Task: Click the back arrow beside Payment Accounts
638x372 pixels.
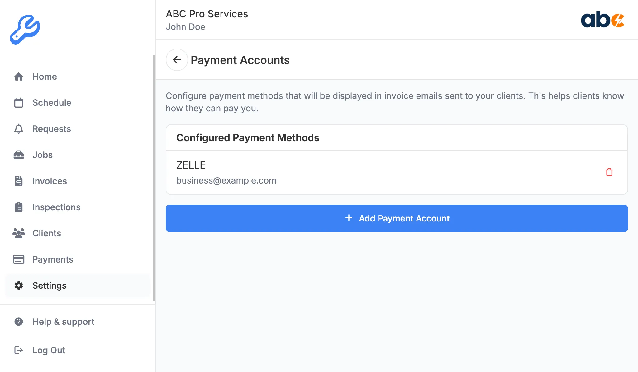Action: coord(177,60)
